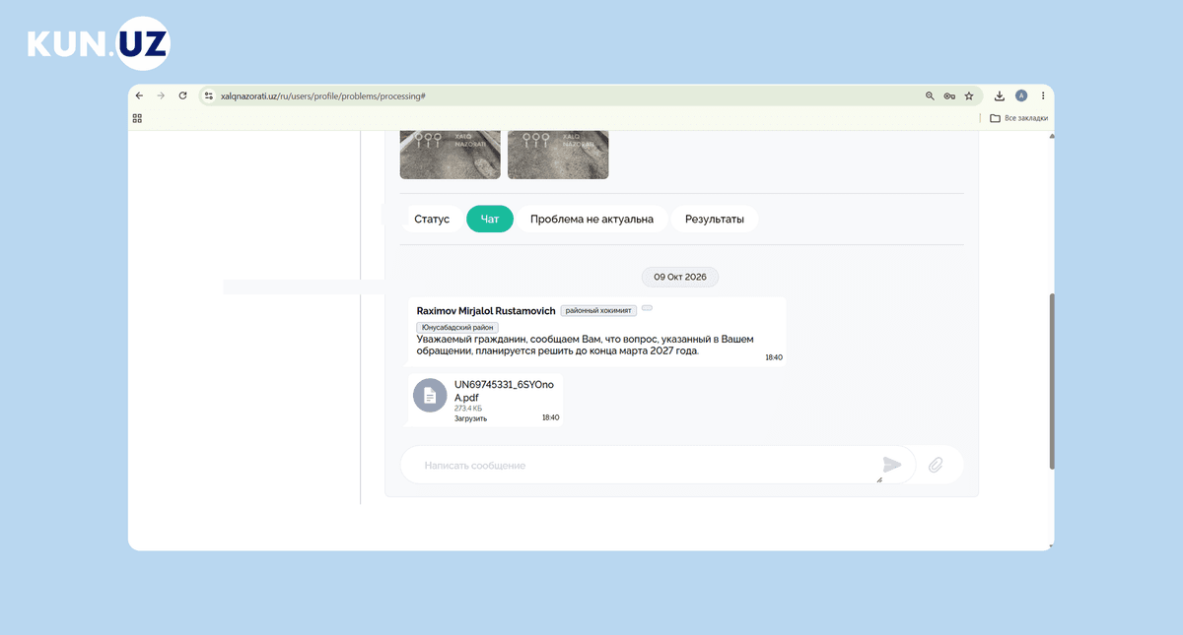
Task: Click the районный хокимият badge
Action: [x=598, y=310]
